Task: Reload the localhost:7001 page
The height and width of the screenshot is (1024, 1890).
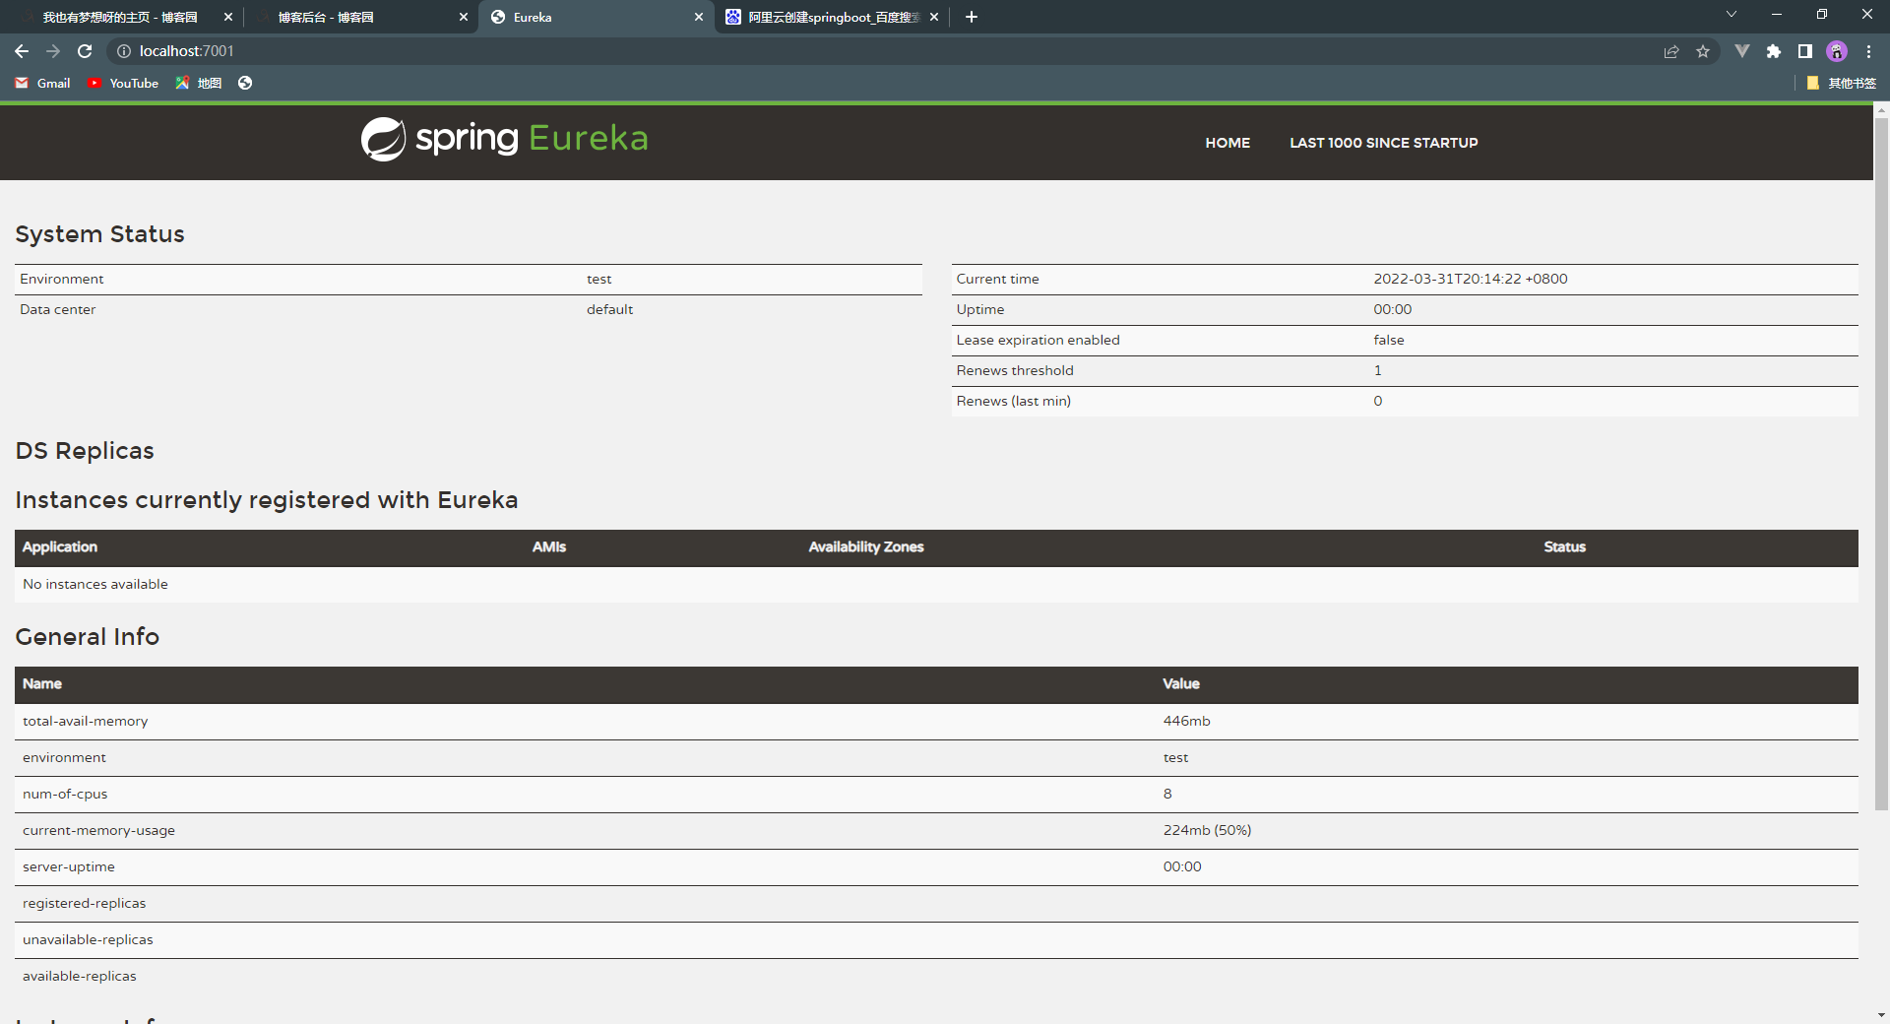Action: point(85,51)
